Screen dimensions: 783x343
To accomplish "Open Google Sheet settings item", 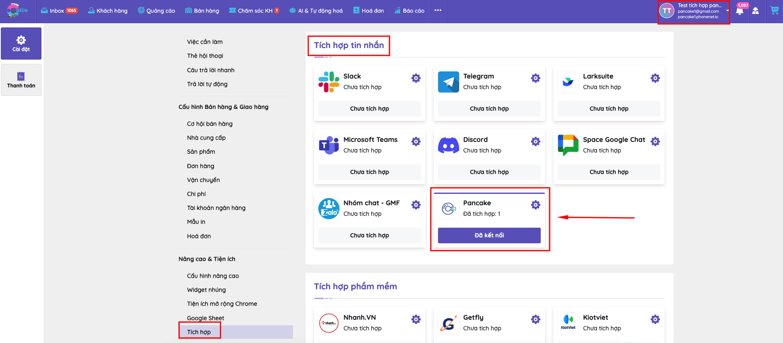I will [x=205, y=318].
